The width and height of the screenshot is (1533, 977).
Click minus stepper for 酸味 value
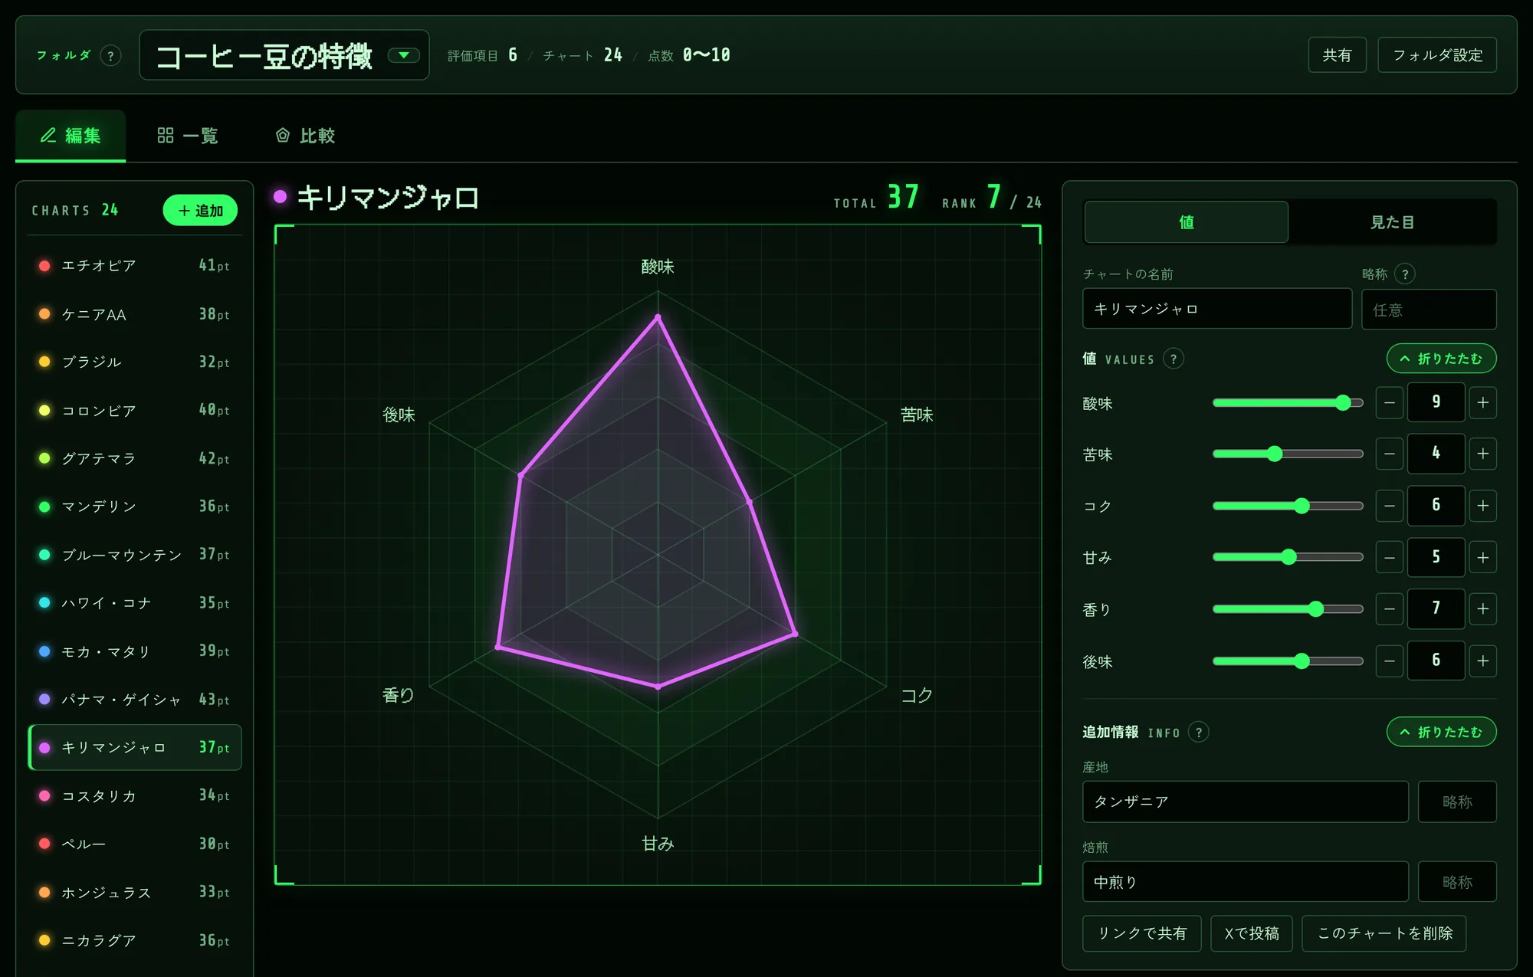[x=1389, y=403]
